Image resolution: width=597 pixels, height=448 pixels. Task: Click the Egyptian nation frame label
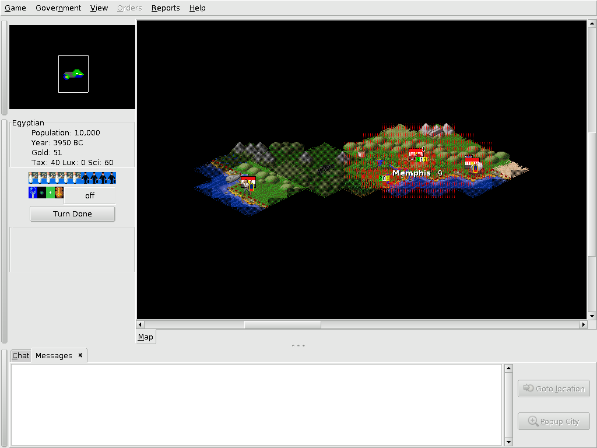click(28, 123)
